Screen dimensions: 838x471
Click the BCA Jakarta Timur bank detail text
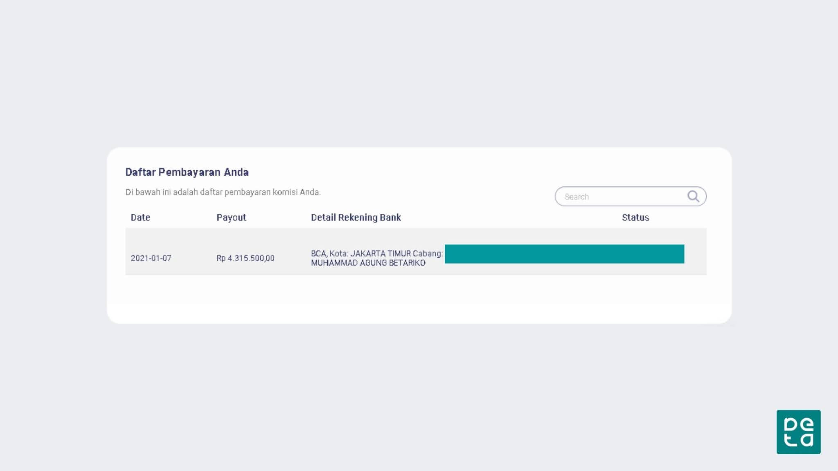[376, 253]
